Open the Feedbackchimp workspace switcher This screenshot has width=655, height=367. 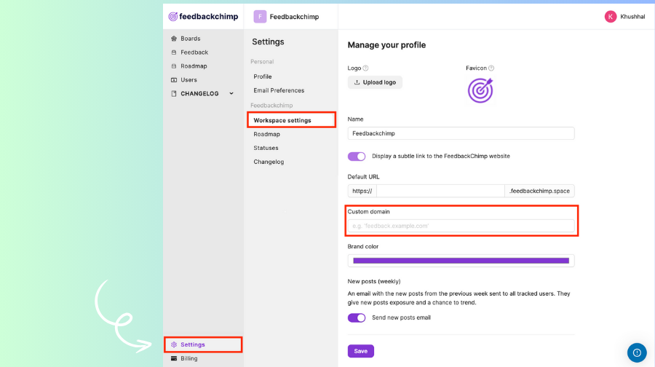click(x=286, y=17)
